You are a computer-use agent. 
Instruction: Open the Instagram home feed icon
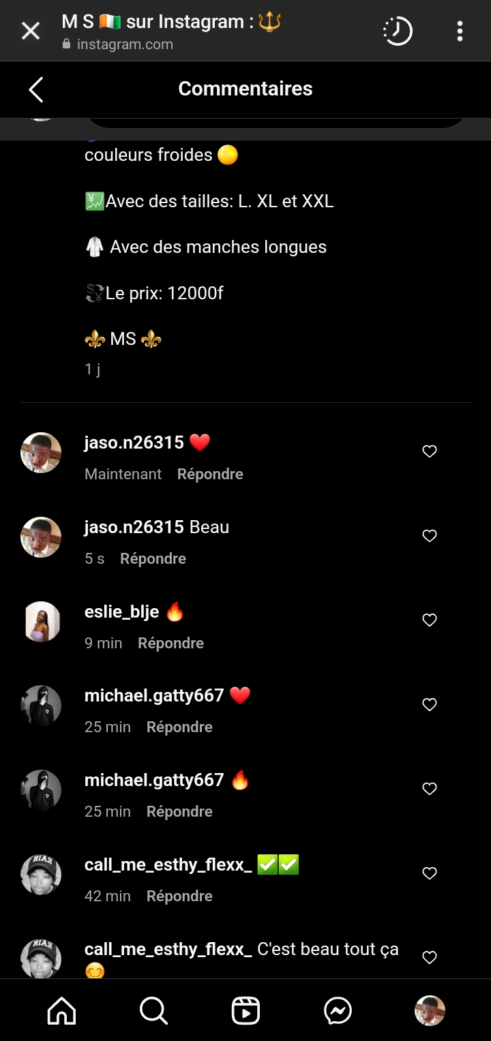coord(61,1010)
